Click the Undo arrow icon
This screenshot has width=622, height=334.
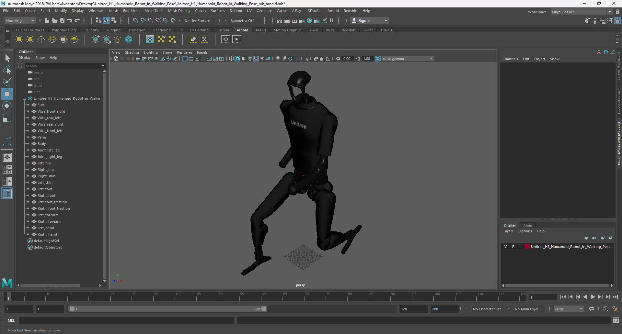tap(70, 20)
